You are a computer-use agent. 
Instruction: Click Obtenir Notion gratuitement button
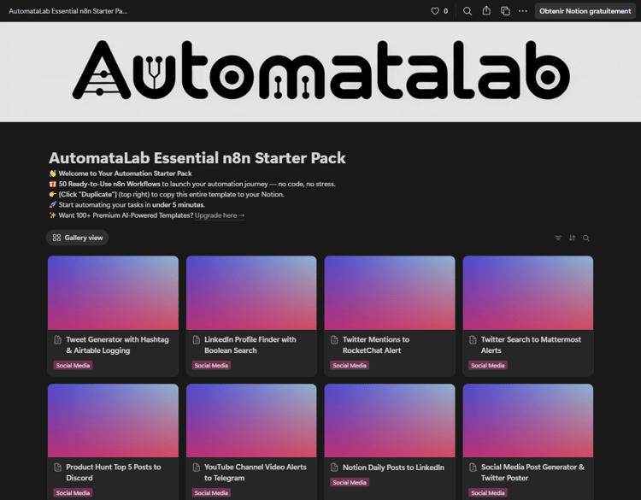pos(585,11)
